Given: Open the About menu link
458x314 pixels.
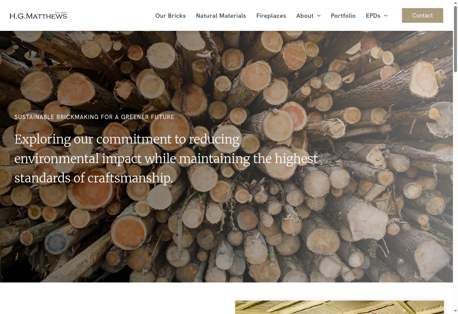Looking at the screenshot, I should tap(305, 16).
